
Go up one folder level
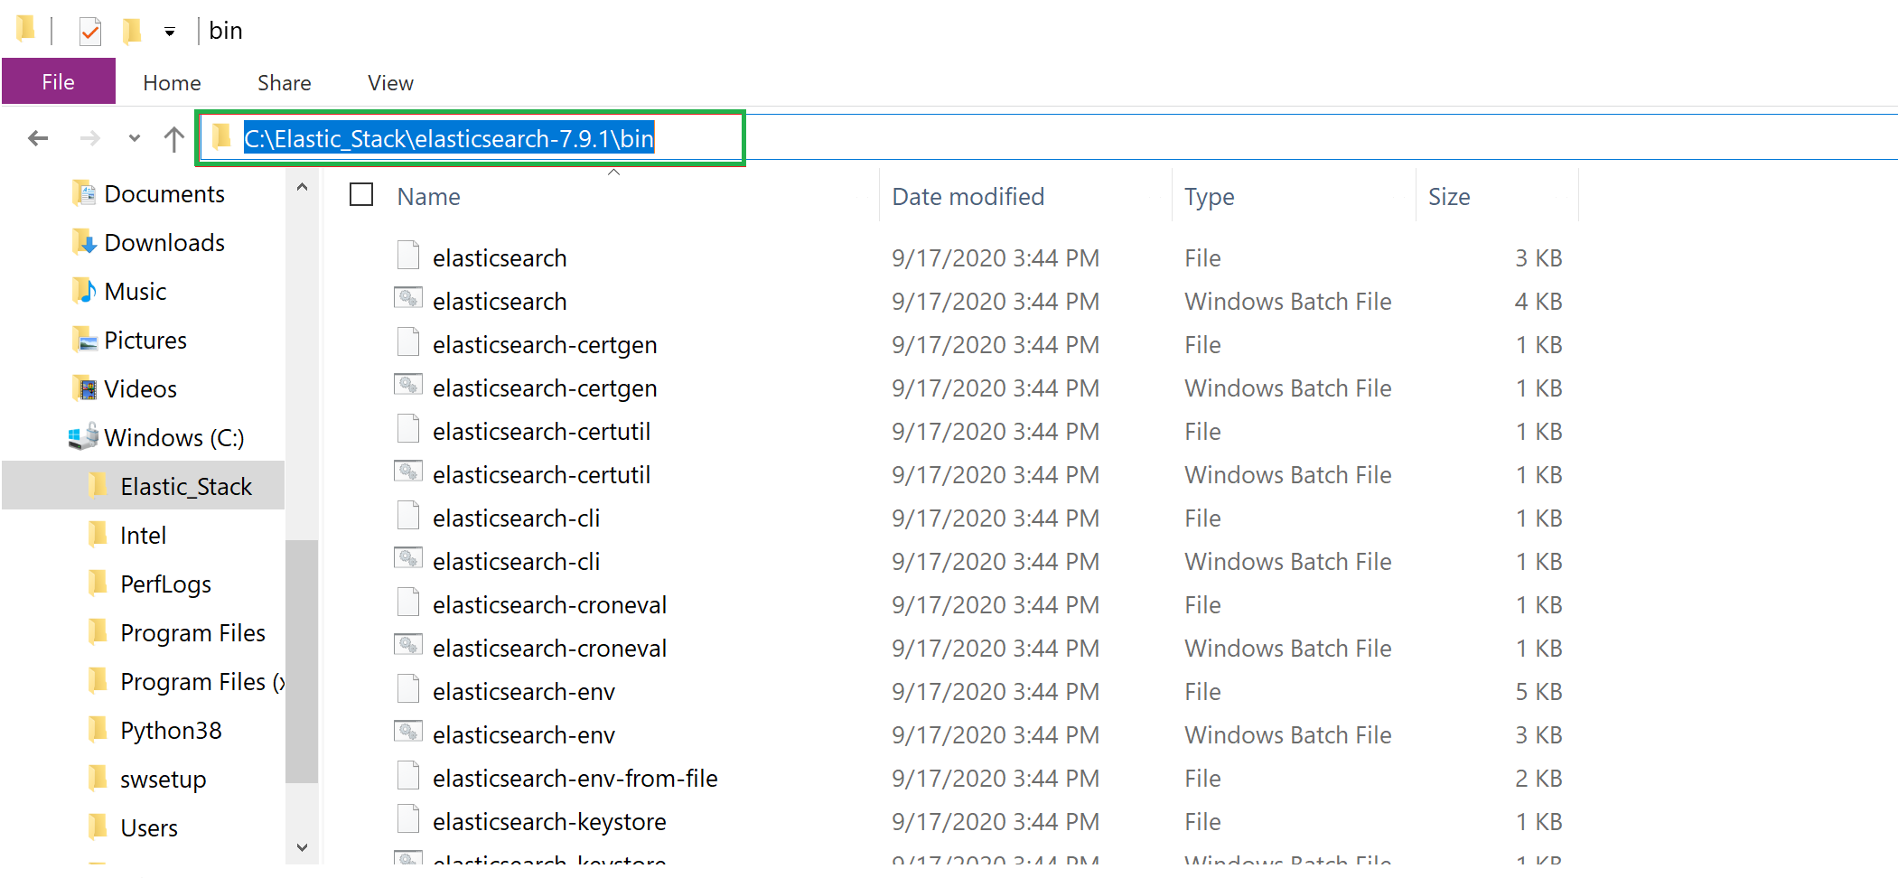pos(173,137)
